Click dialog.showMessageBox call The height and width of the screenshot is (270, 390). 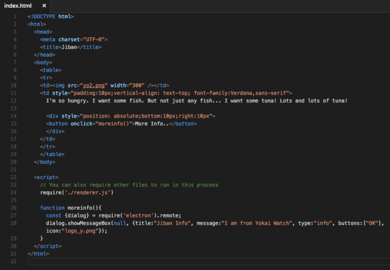tap(79, 223)
